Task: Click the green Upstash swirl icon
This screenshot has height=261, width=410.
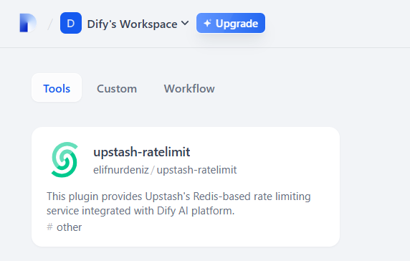Action: tap(65, 159)
